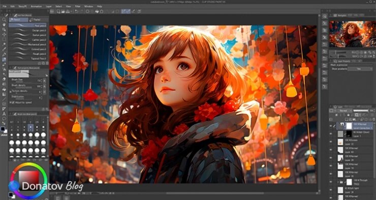Click the Navigator preview thumbnail
The image size is (376, 200).
point(352,34)
